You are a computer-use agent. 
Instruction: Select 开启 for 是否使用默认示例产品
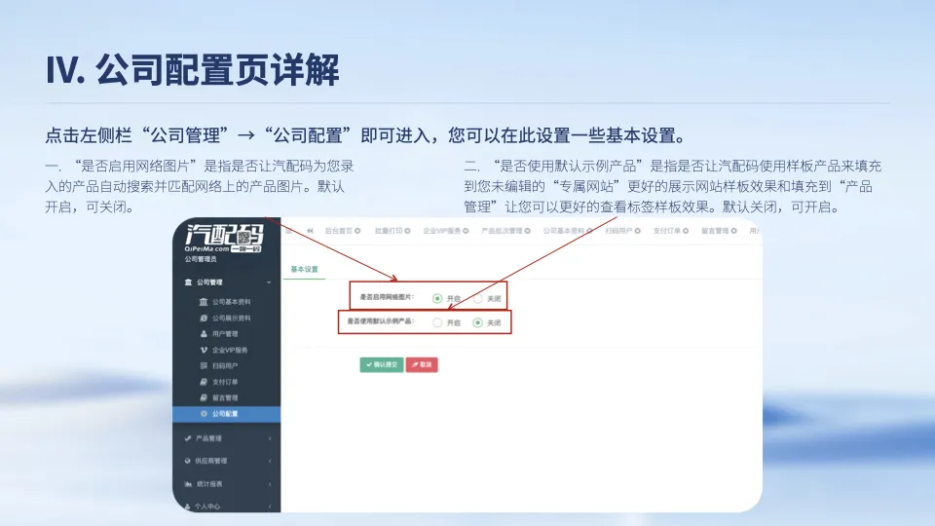tap(437, 322)
